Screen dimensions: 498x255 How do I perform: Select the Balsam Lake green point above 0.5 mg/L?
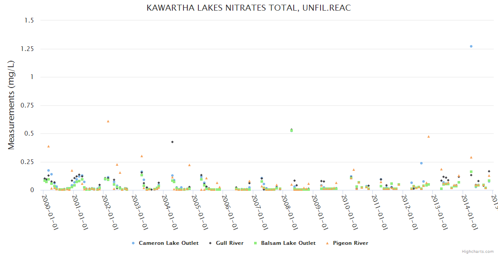[x=292, y=130]
